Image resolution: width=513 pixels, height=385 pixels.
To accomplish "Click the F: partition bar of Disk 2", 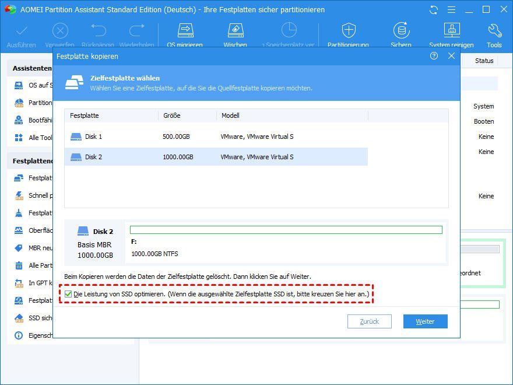I will 286,230.
